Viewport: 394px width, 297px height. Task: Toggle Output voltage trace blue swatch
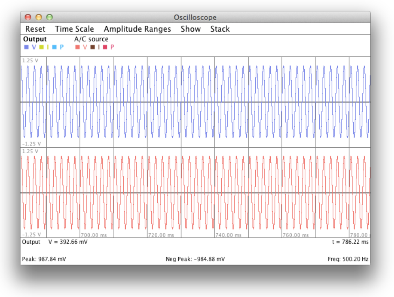click(26, 47)
